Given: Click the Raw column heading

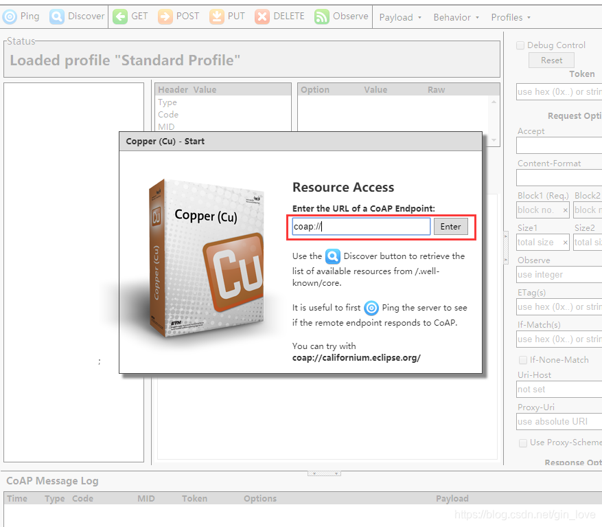Looking at the screenshot, I should click(x=437, y=89).
